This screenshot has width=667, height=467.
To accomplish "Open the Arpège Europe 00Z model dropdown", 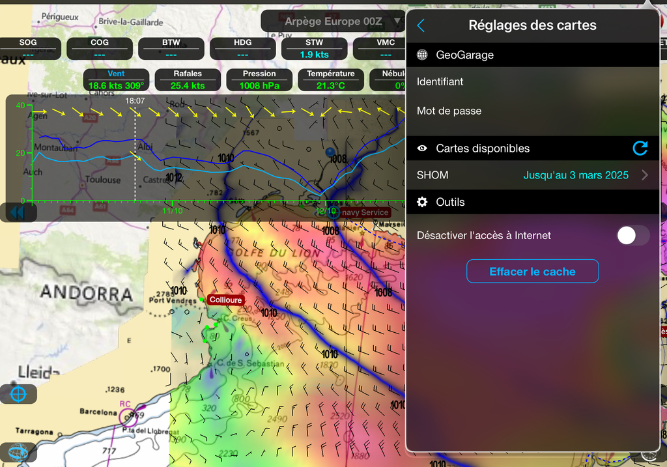I will pyautogui.click(x=333, y=21).
